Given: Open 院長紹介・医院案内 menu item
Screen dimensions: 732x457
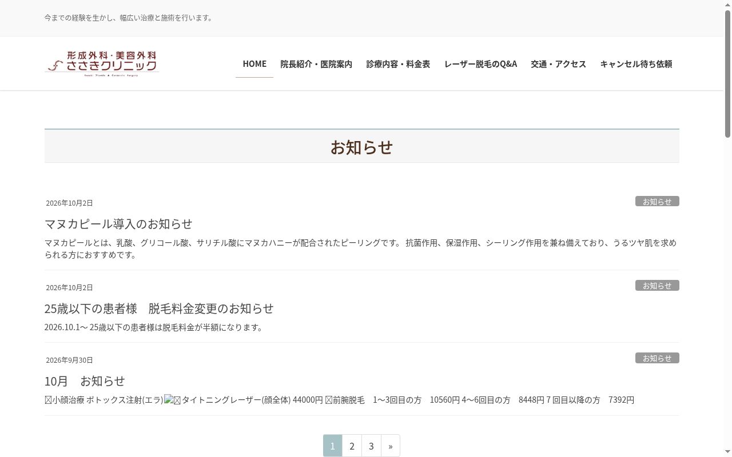Looking at the screenshot, I should tap(316, 63).
